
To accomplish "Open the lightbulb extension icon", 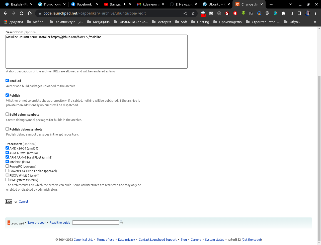I will coord(267,13).
